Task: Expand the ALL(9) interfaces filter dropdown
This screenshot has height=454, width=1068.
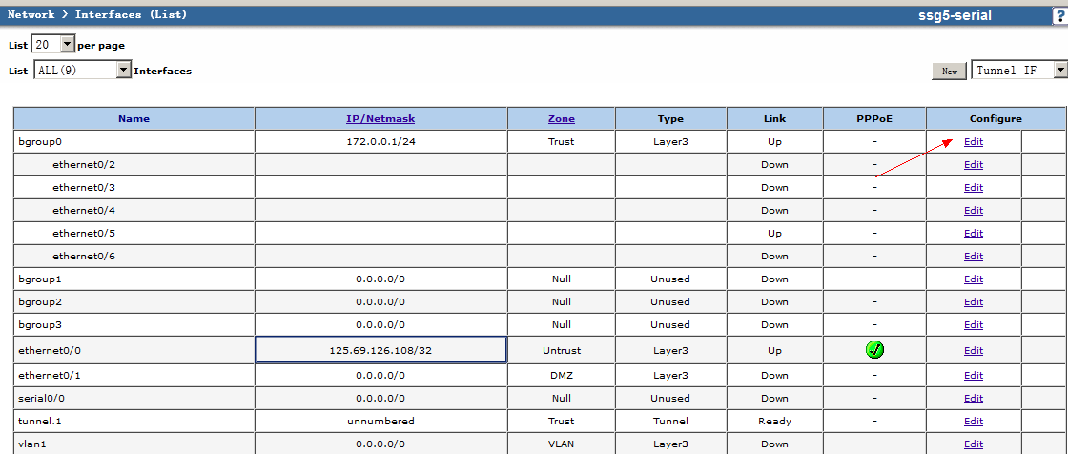Action: (x=123, y=71)
